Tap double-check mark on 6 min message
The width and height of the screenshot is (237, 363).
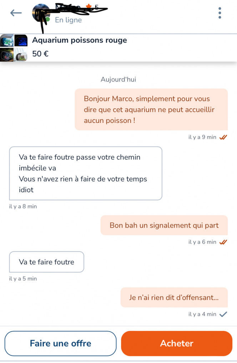pos(223,242)
